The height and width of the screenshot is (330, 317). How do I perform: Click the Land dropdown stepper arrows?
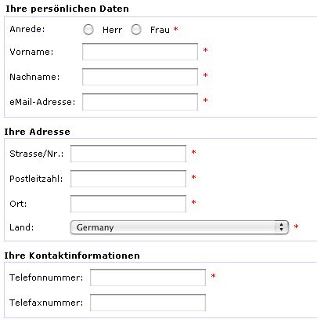(281, 227)
